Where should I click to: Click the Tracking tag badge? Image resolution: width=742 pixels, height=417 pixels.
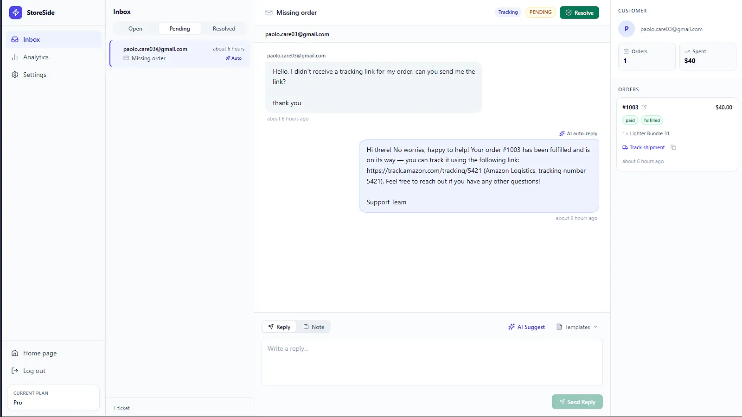508,12
